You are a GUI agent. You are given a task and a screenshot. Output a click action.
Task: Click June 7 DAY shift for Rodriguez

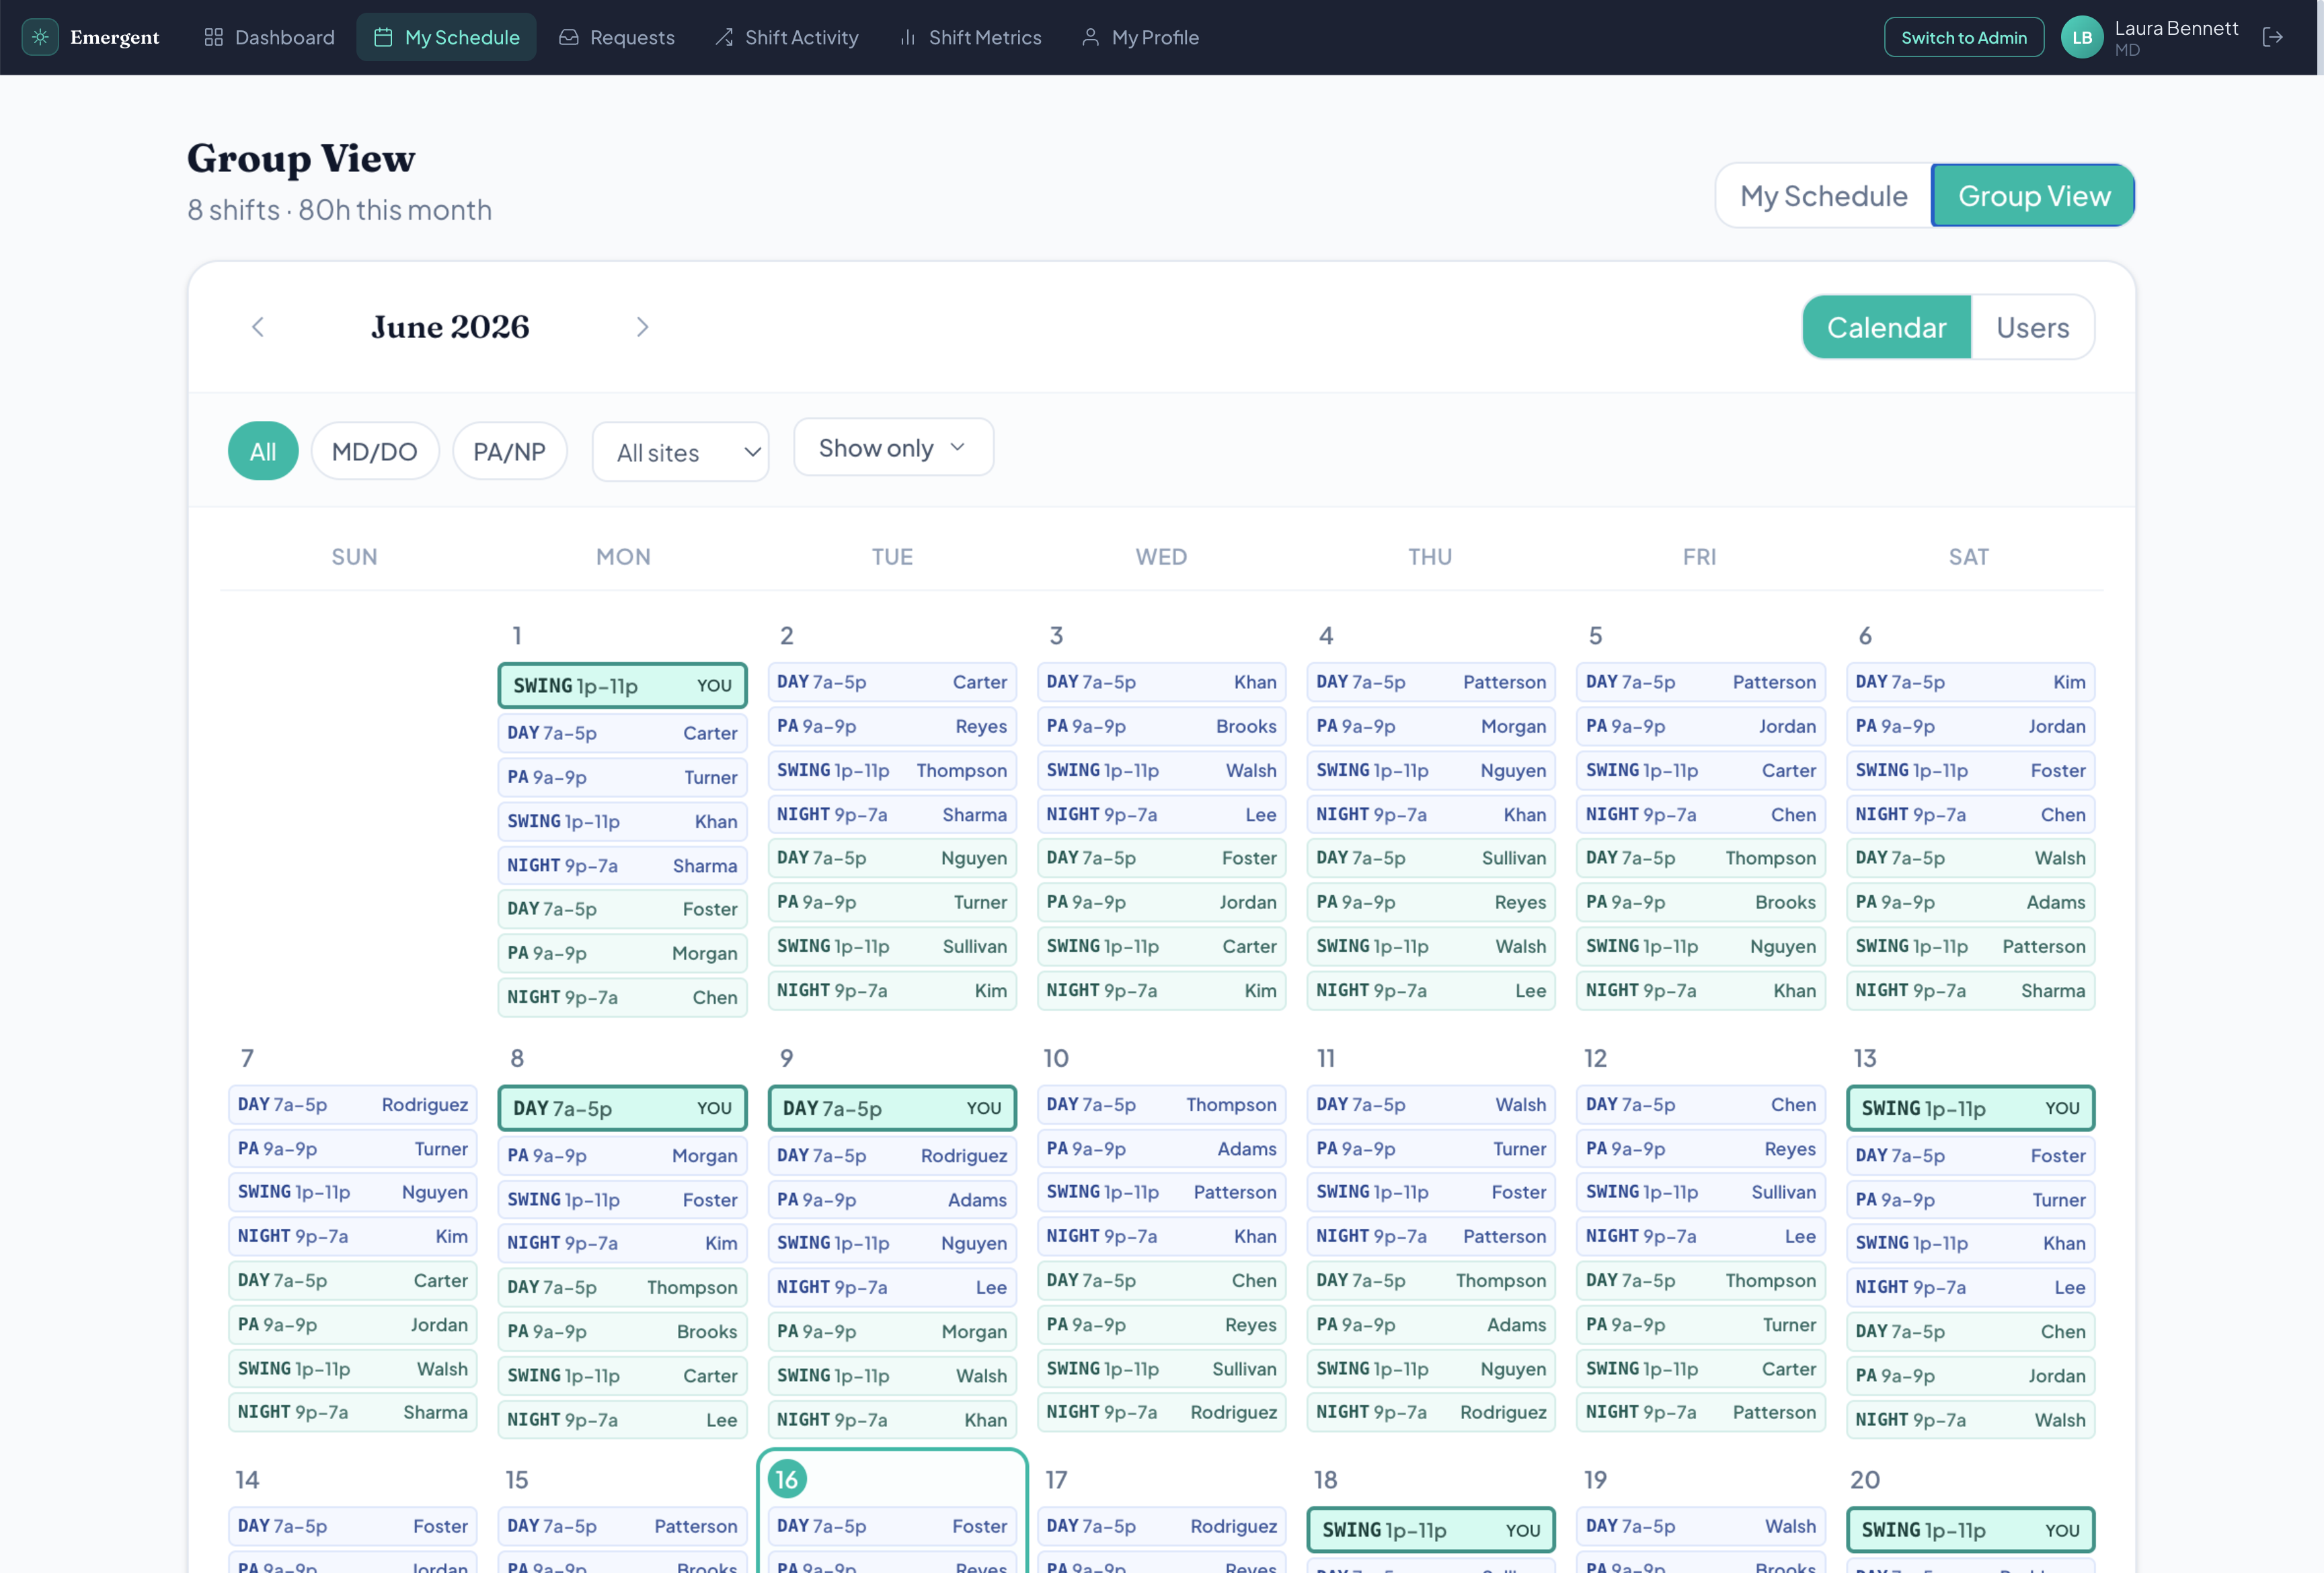coord(353,1105)
